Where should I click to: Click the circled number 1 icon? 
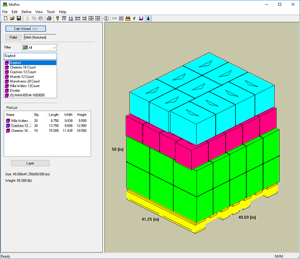pyautogui.click(x=106, y=18)
